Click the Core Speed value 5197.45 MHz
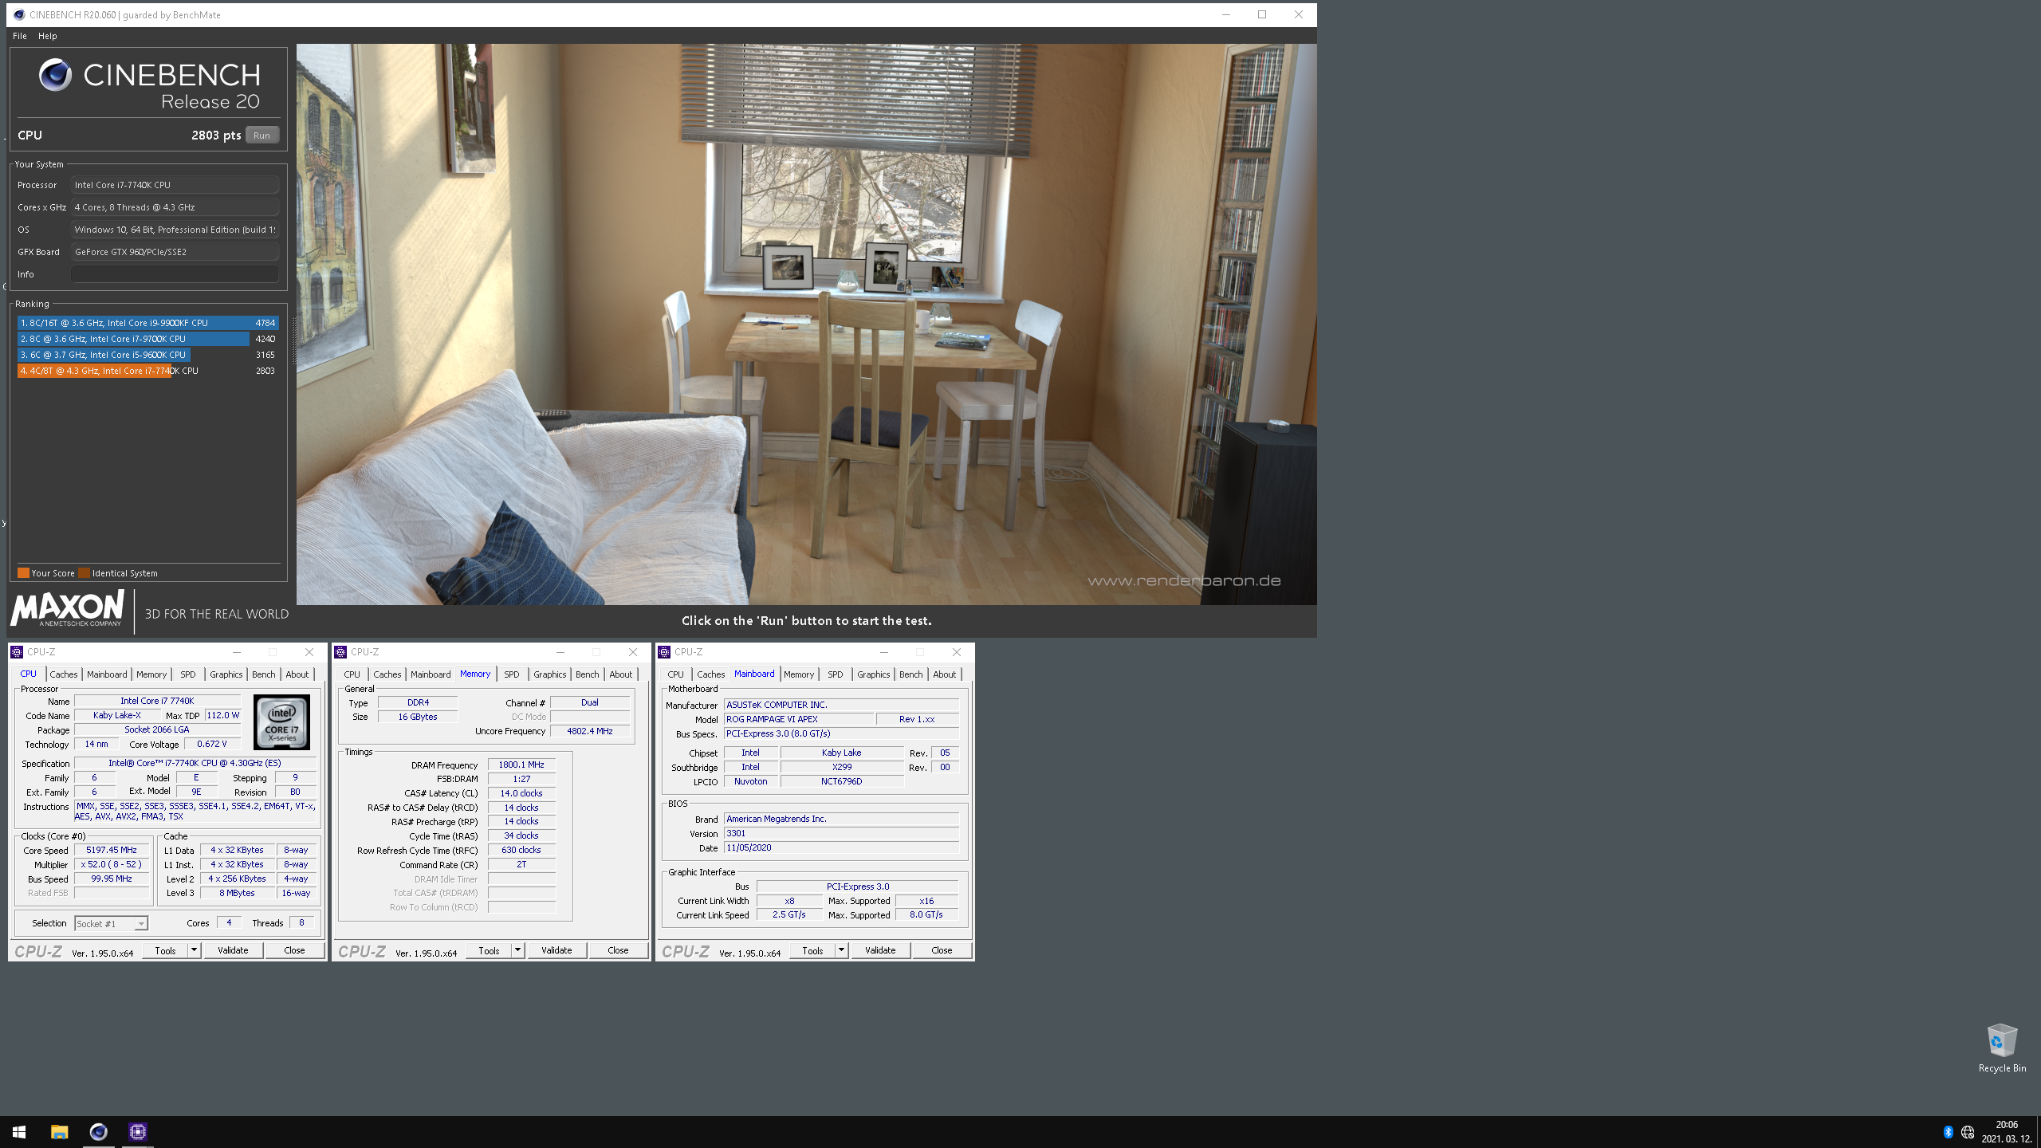The image size is (2041, 1148). point(112,850)
